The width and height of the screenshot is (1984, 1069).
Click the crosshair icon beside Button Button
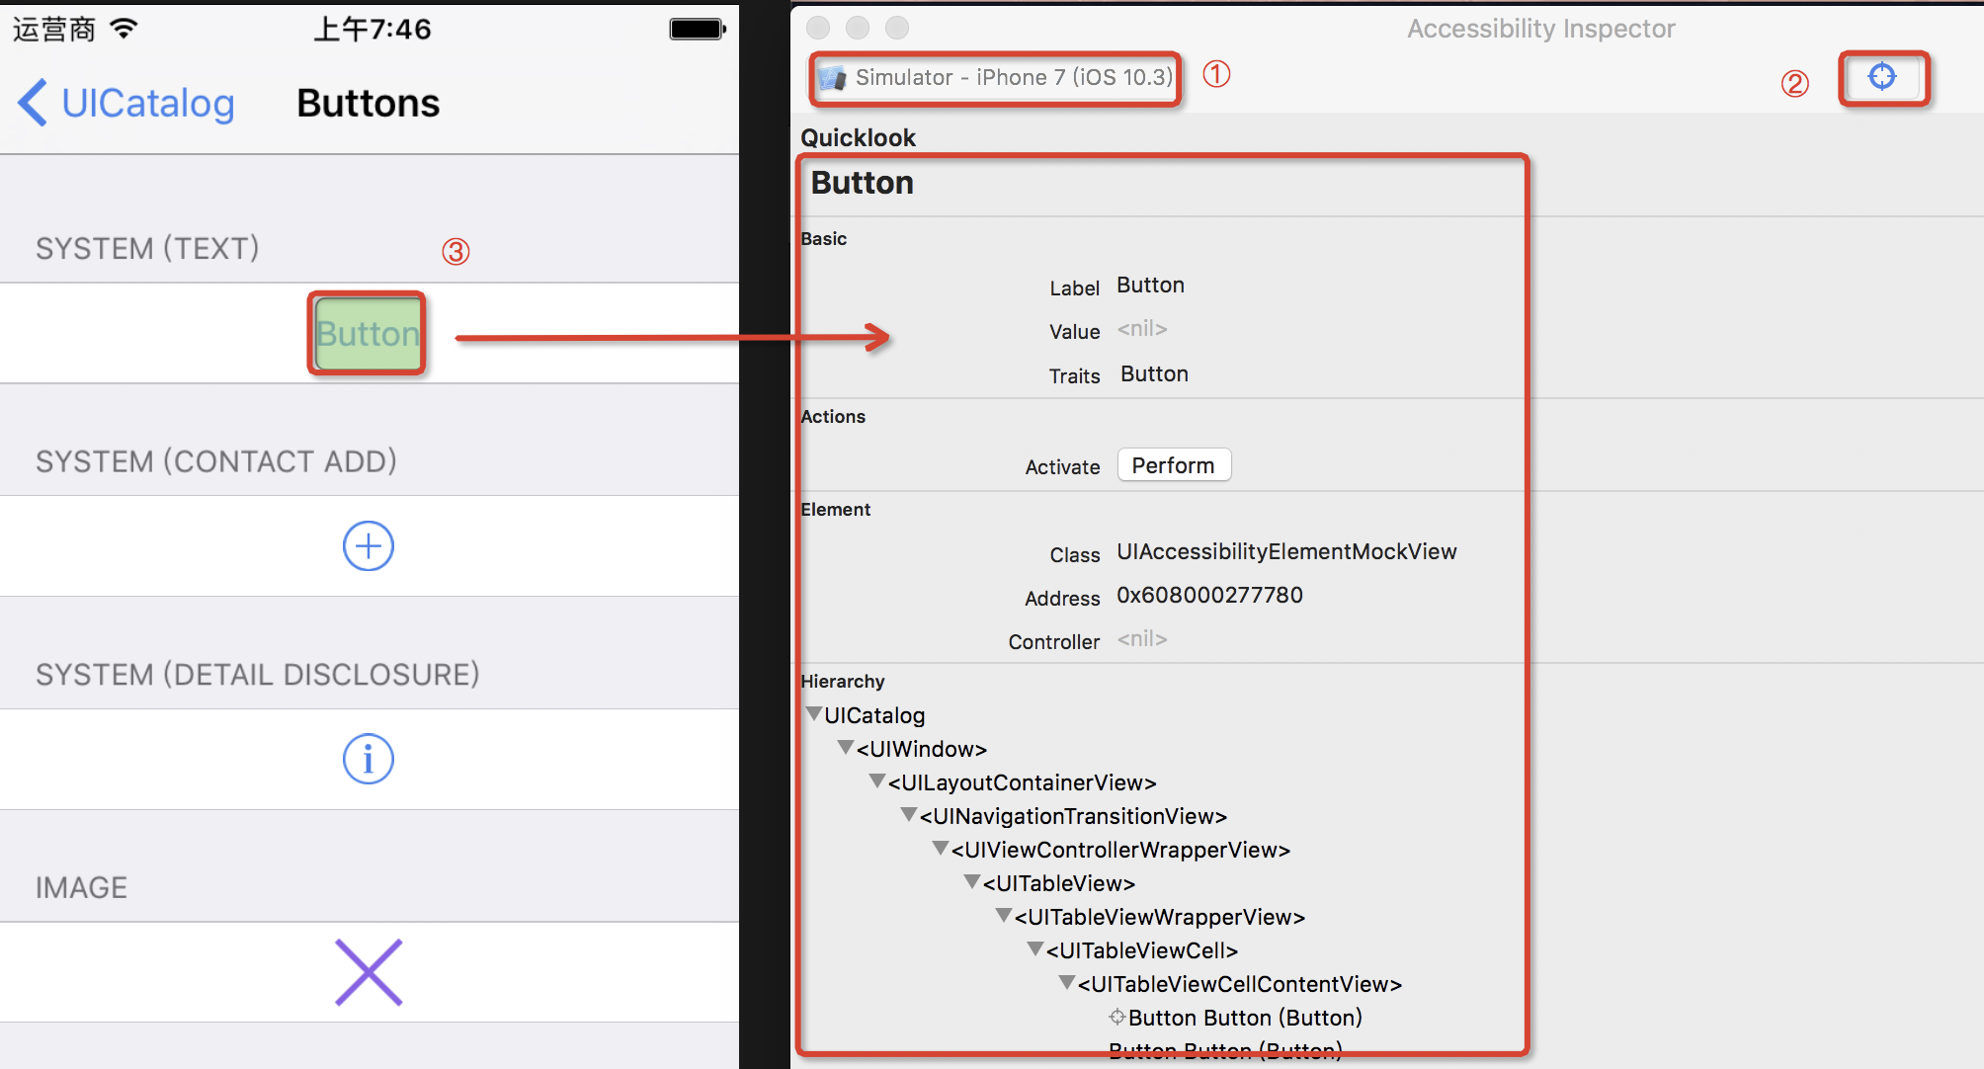[x=1116, y=1017]
